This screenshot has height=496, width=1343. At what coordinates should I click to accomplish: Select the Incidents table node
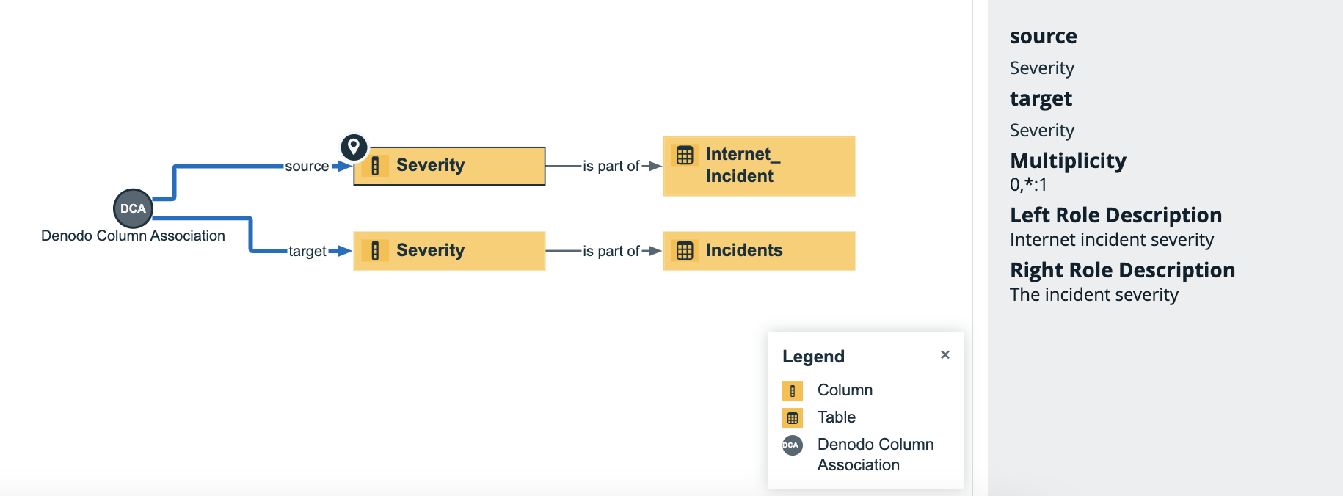[x=759, y=251]
